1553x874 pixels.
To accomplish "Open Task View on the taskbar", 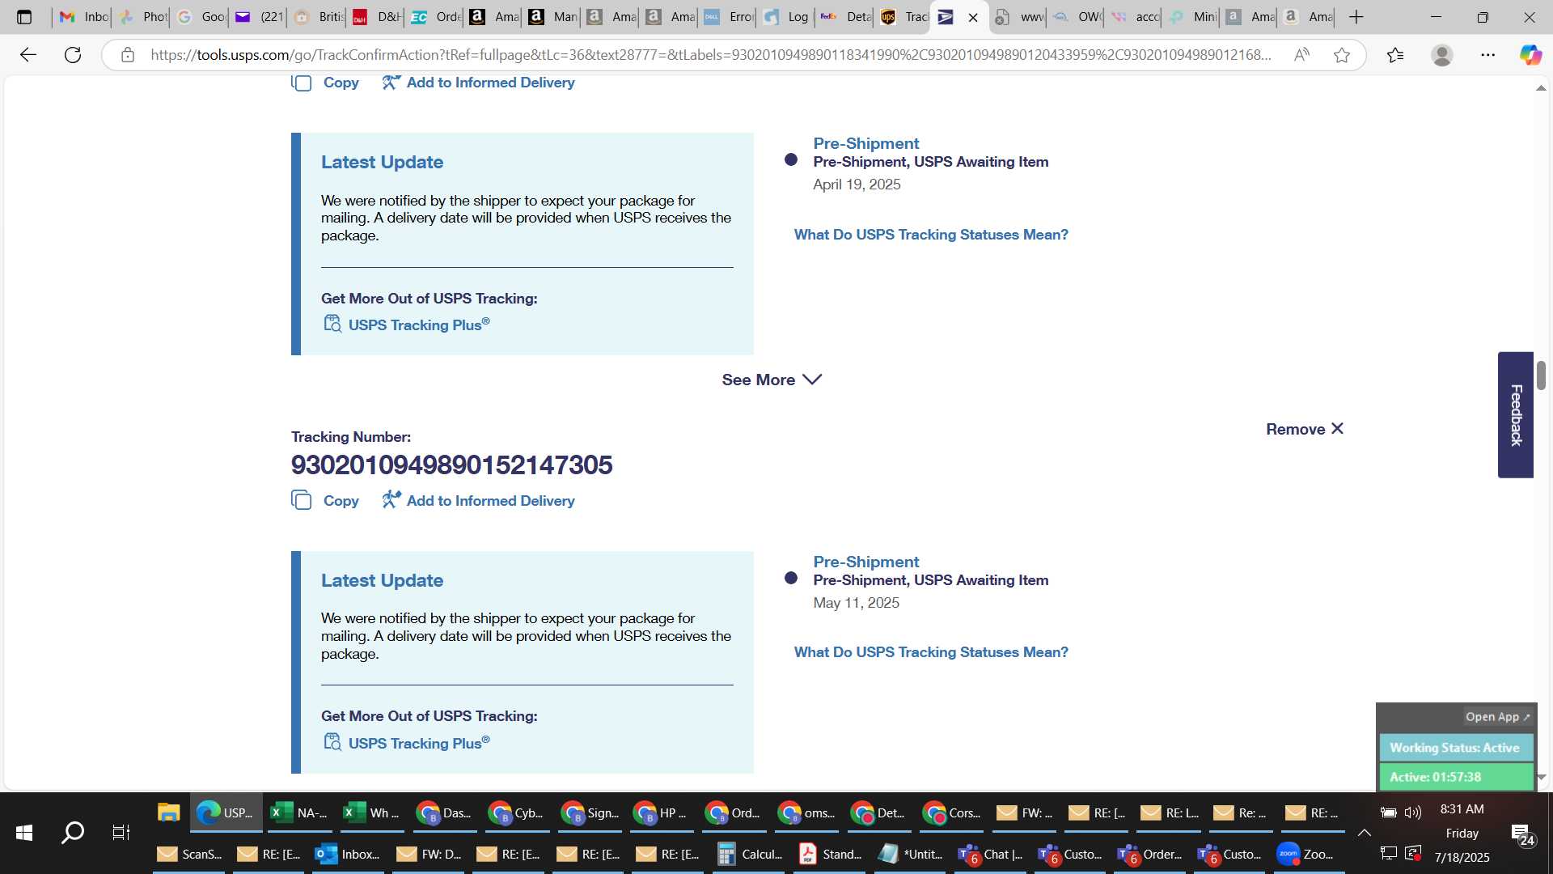I will point(121,832).
